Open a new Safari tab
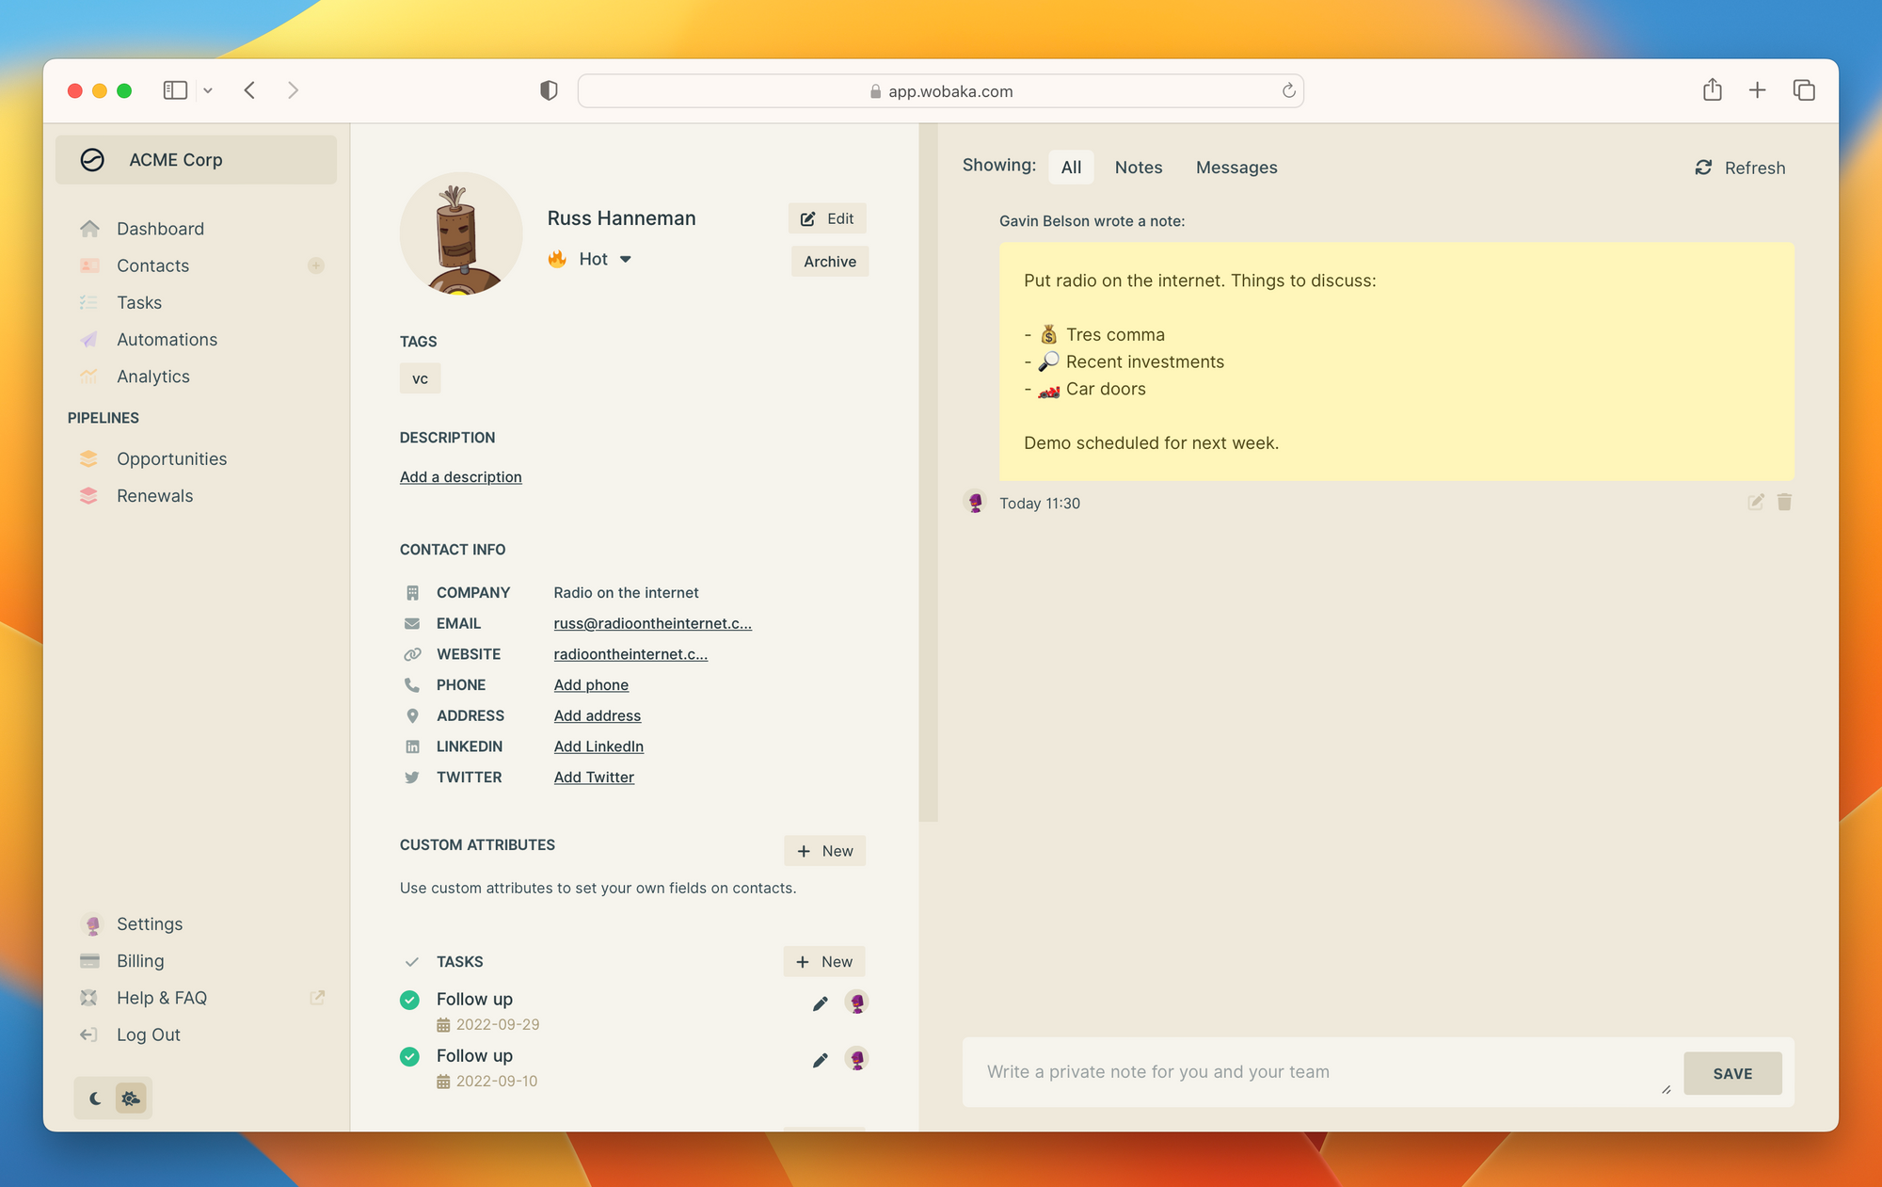This screenshot has height=1187, width=1882. pyautogui.click(x=1757, y=90)
